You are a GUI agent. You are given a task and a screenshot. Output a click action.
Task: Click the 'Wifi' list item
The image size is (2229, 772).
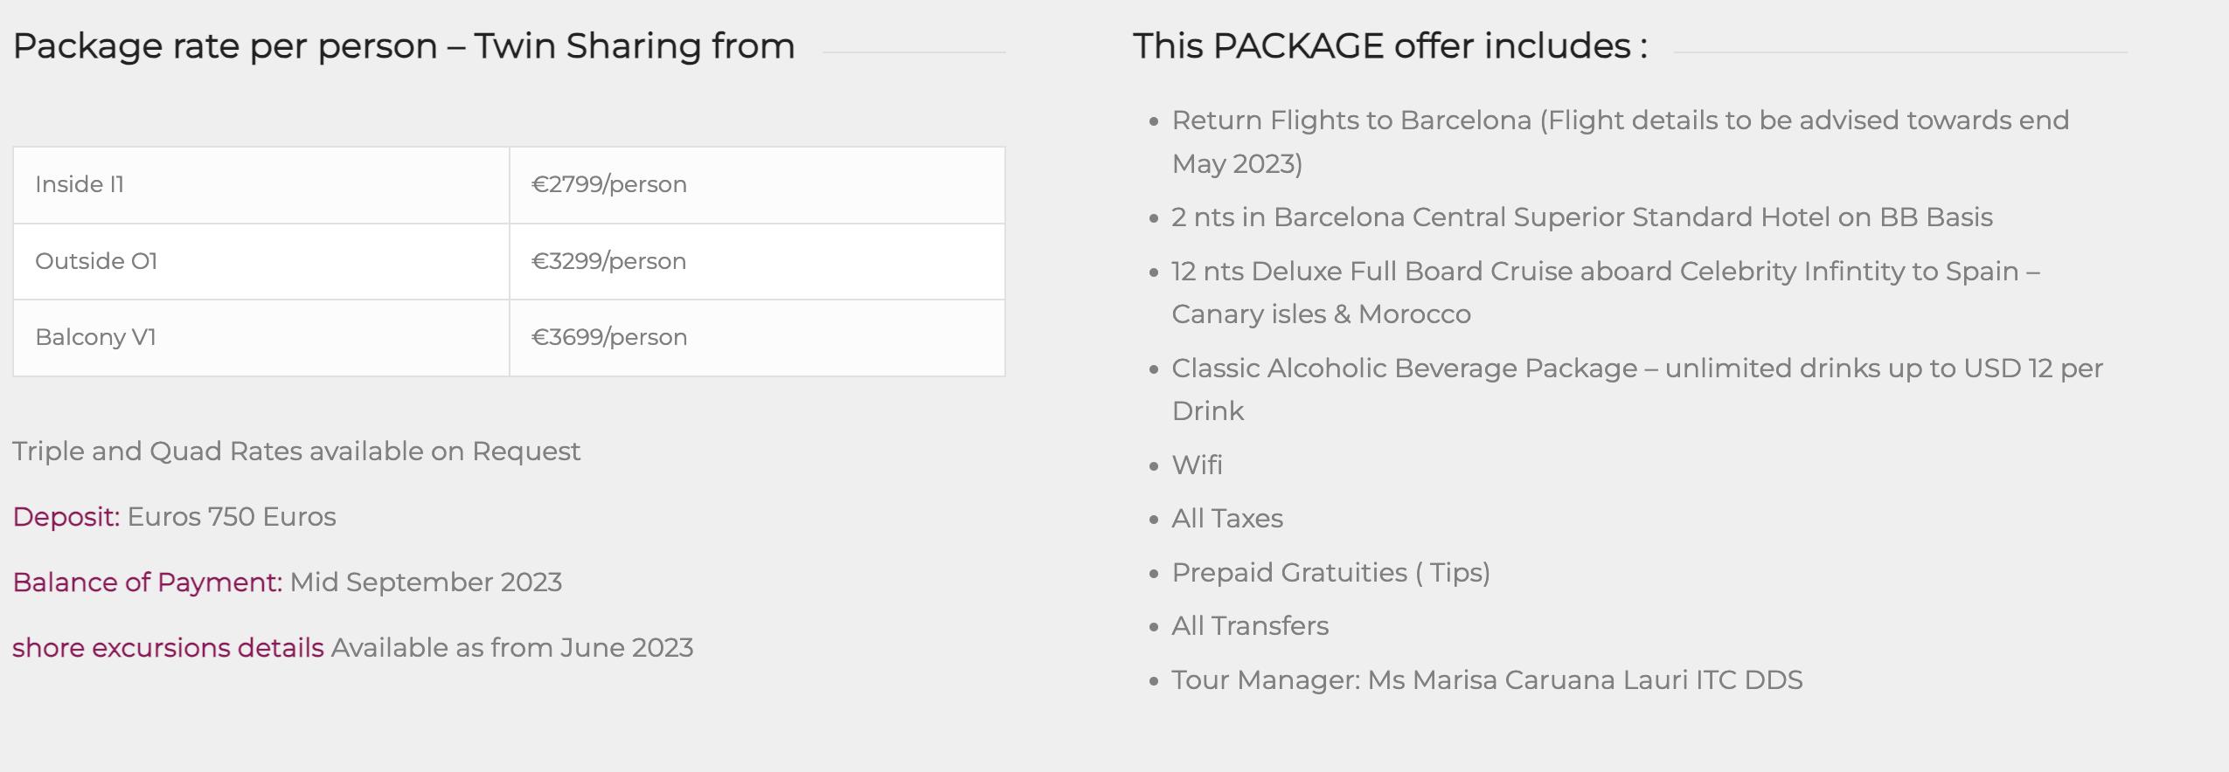(1197, 465)
